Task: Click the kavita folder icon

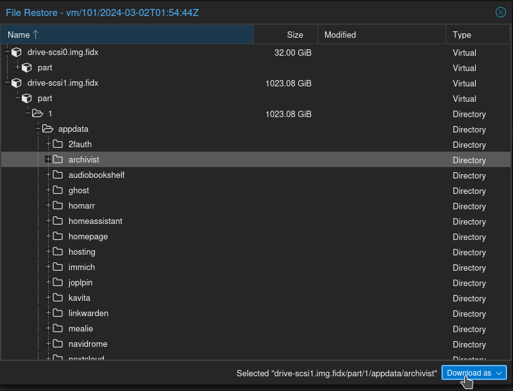Action: [x=58, y=298]
